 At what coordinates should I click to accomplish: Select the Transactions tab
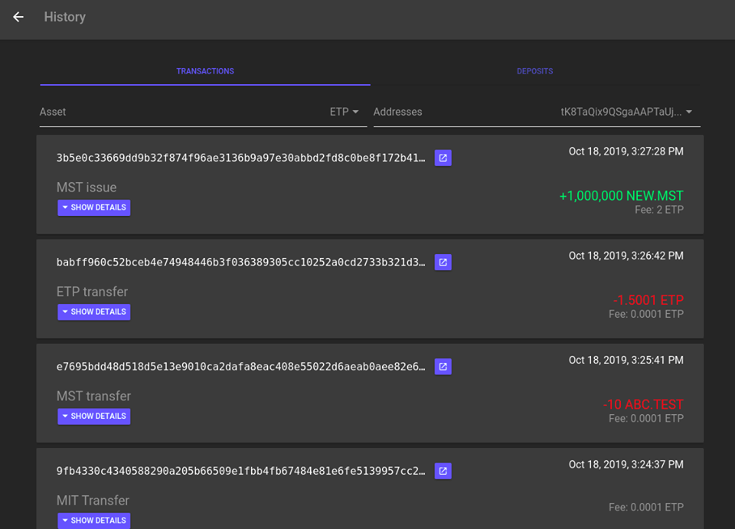click(x=205, y=71)
